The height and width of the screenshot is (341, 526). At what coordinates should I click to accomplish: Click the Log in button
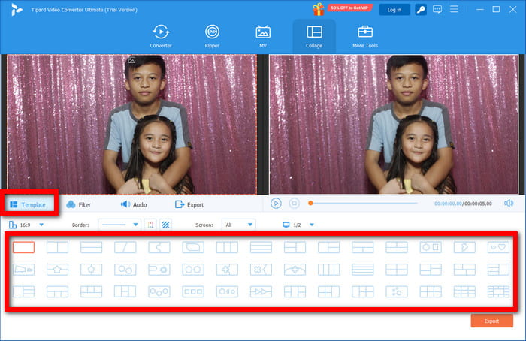tap(394, 10)
